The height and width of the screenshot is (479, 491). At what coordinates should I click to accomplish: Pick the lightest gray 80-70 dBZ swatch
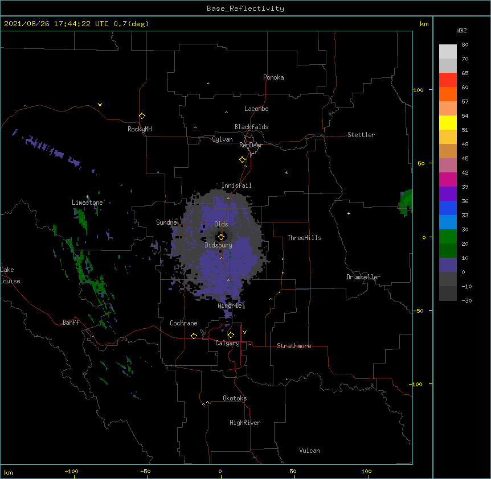click(x=448, y=52)
